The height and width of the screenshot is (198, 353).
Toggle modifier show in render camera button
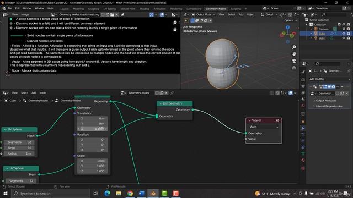333,86
